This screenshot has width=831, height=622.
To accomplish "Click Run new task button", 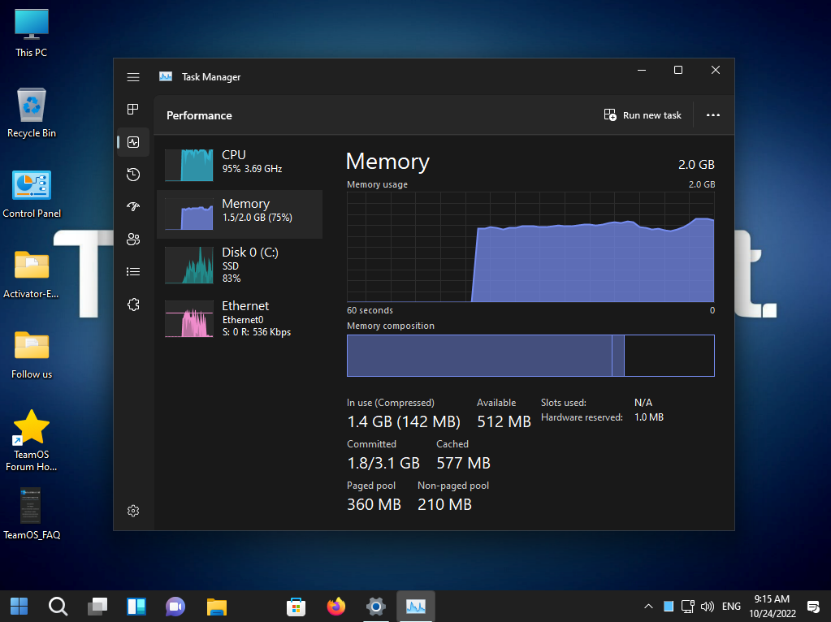I will point(643,115).
